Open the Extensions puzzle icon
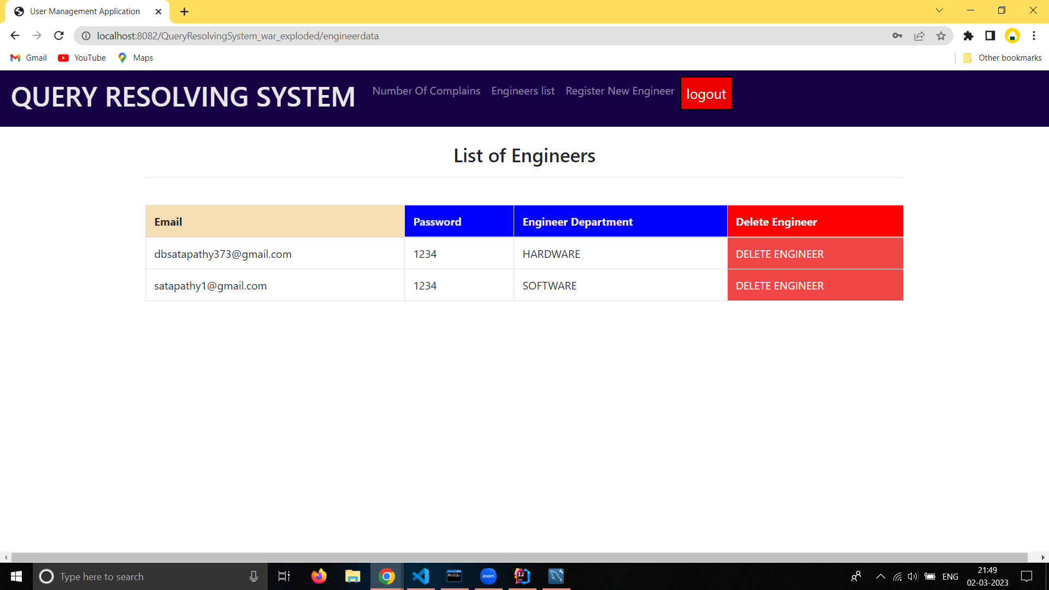The image size is (1049, 590). pos(968,36)
